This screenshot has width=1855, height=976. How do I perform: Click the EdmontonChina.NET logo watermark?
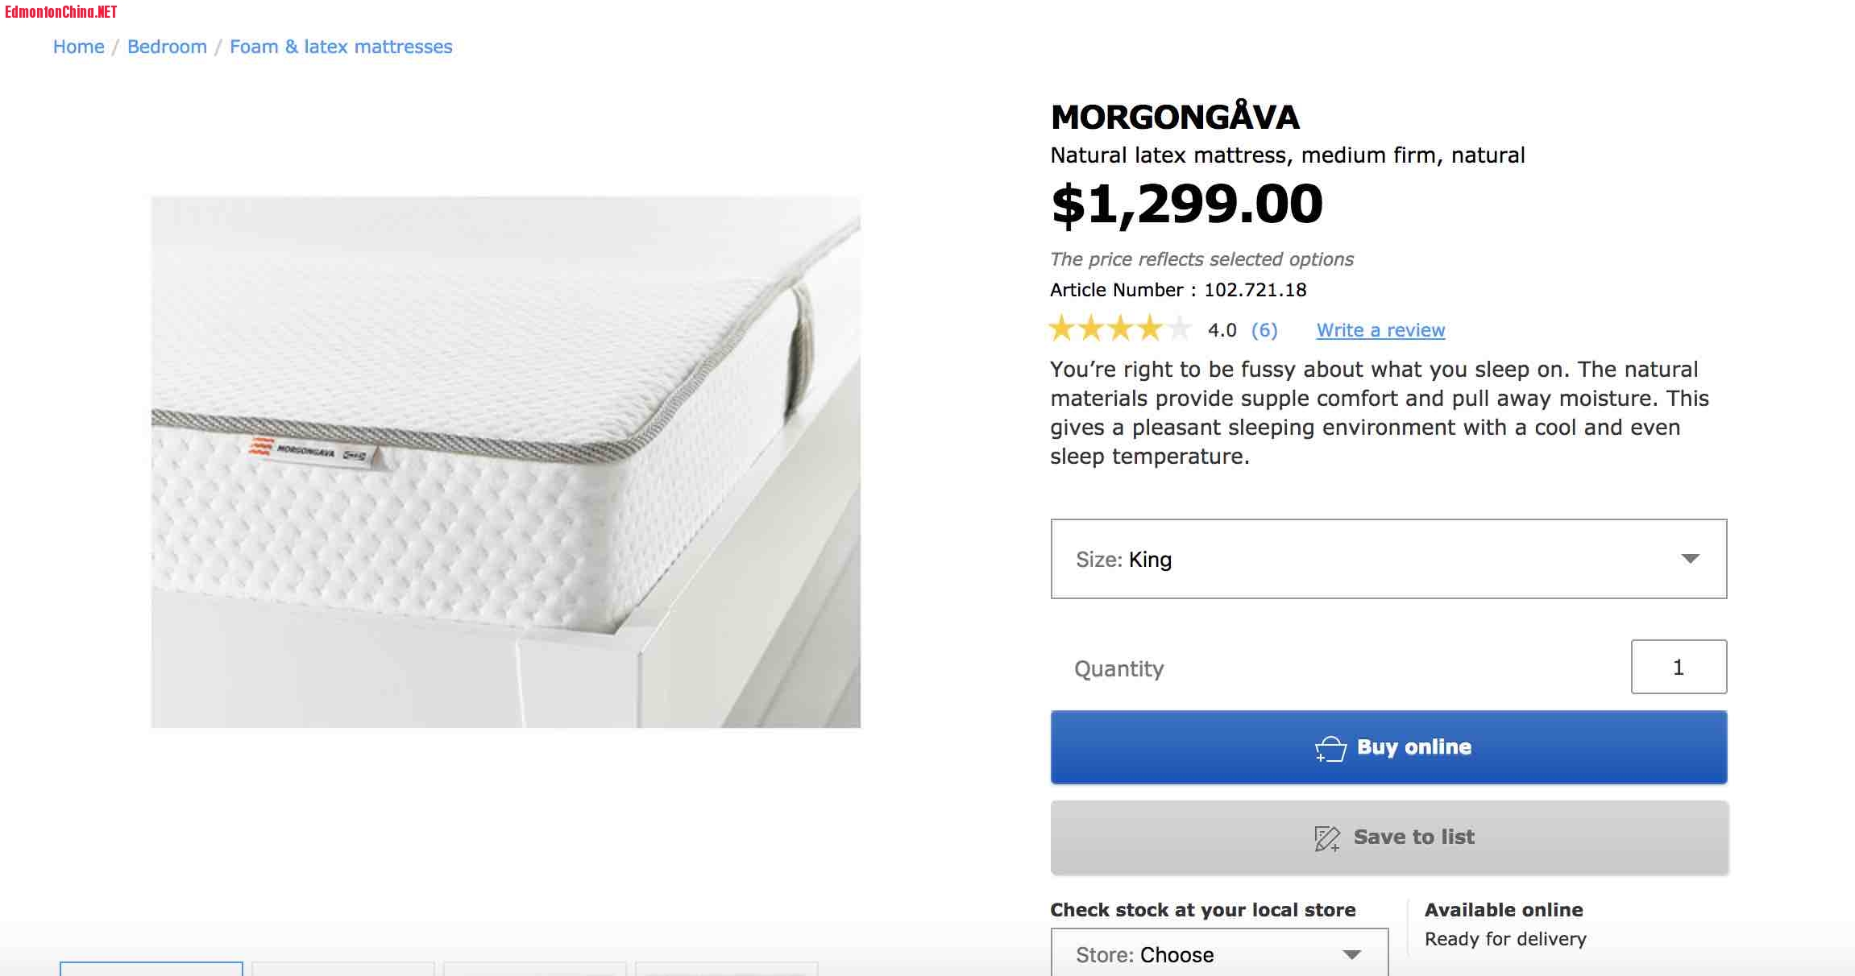[60, 12]
